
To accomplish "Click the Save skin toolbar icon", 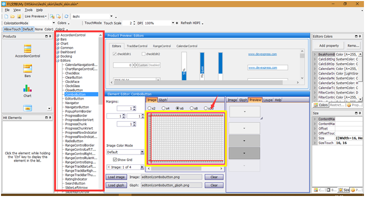I will tap(19, 17).
